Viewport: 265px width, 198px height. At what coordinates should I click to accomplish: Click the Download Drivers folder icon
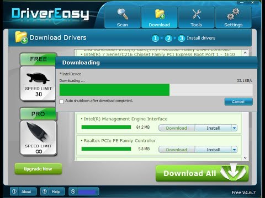click(22, 37)
